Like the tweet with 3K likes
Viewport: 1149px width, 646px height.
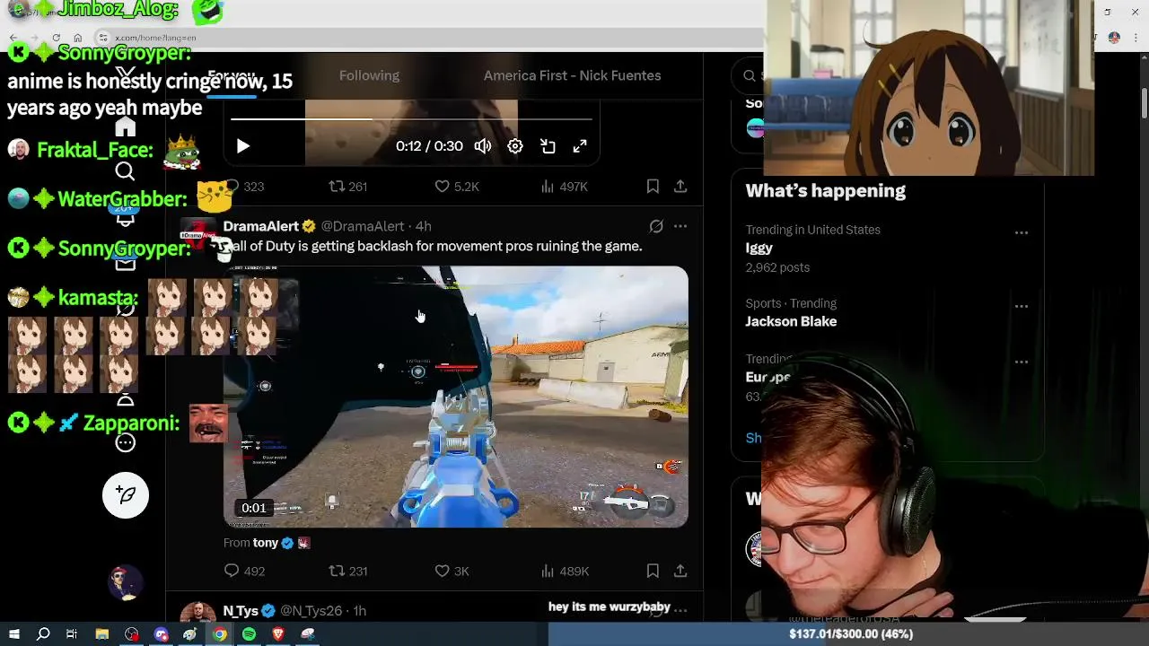(452, 571)
